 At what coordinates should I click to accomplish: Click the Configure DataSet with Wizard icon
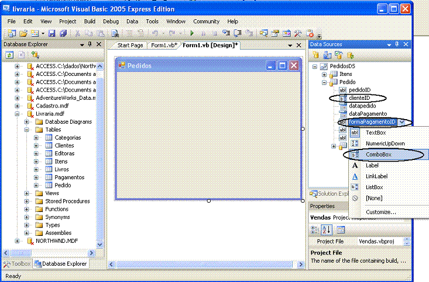[338, 55]
